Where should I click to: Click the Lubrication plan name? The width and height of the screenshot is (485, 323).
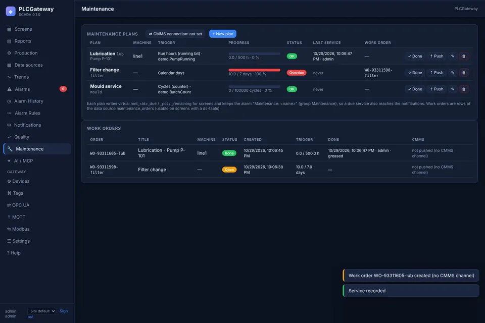(103, 53)
